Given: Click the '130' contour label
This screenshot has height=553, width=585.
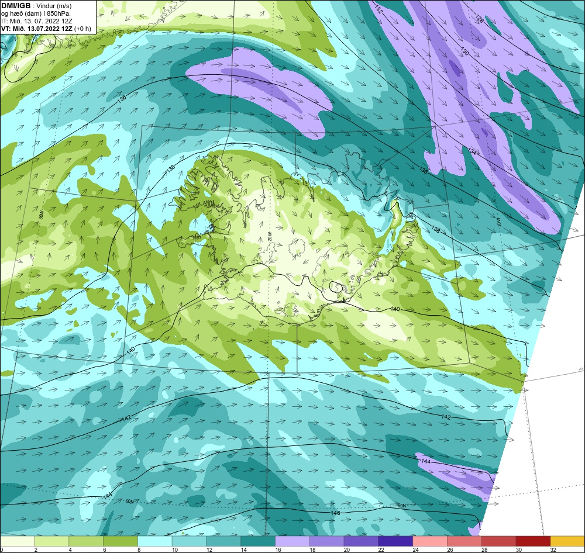Looking at the screenshot, I should [x=464, y=51].
